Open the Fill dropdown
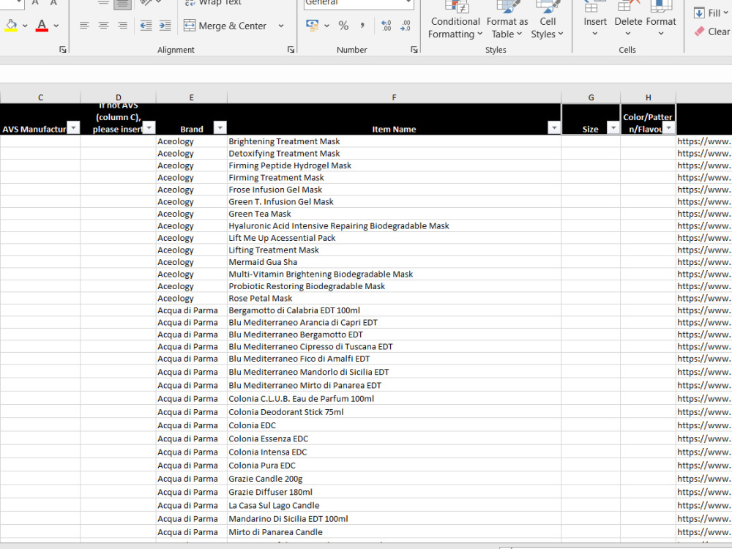The image size is (732, 549). [712, 13]
